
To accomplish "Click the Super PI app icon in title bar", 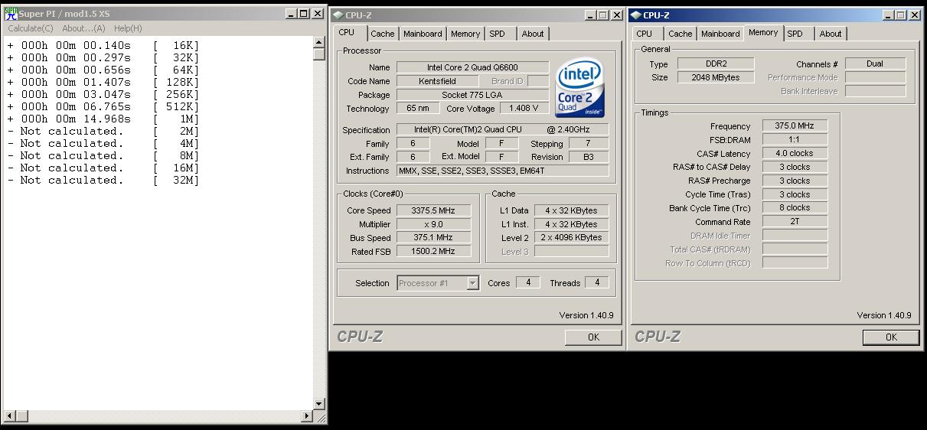I will (x=11, y=13).
